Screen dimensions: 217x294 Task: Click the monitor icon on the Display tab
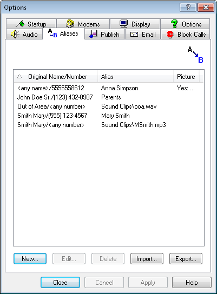click(123, 24)
